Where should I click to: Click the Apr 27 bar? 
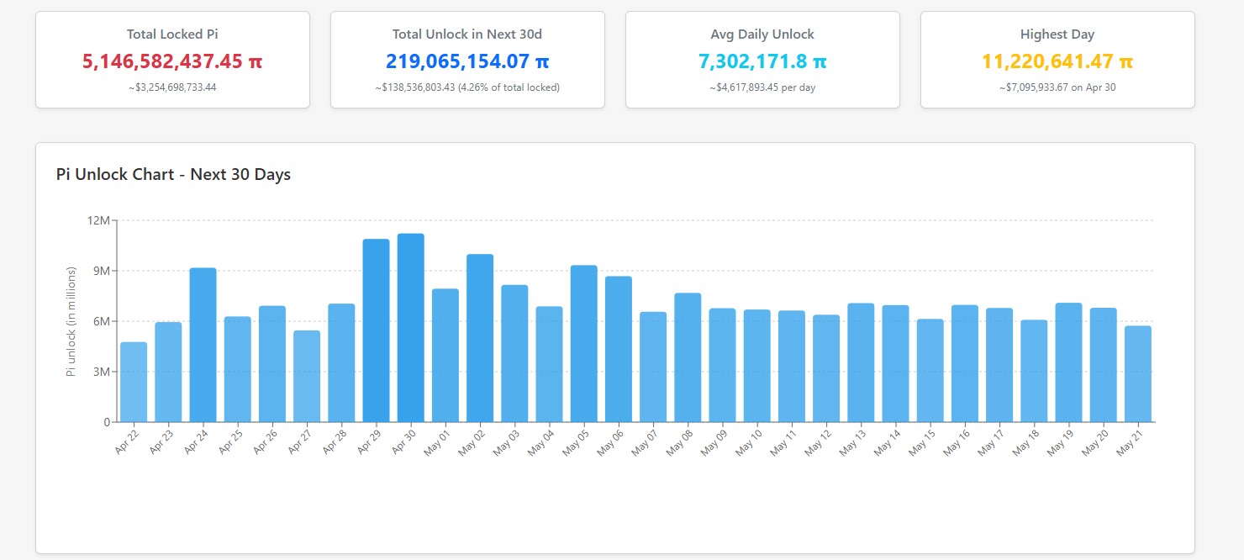307,376
